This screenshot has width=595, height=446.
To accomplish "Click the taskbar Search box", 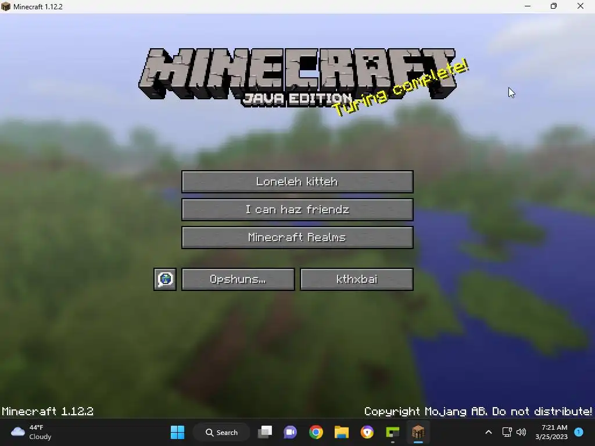I will coord(221,432).
